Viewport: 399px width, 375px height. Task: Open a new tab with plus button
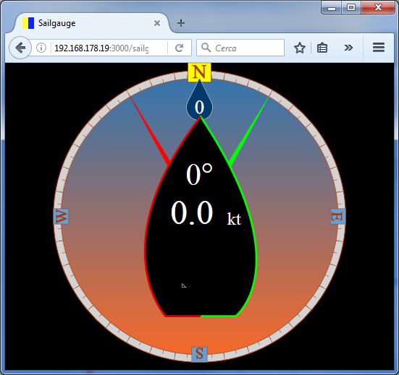pos(181,23)
